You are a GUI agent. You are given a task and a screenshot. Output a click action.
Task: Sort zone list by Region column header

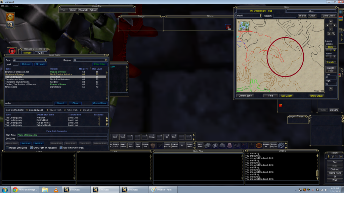(54, 69)
